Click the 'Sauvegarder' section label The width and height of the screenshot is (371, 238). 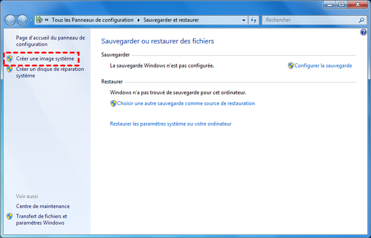(115, 55)
